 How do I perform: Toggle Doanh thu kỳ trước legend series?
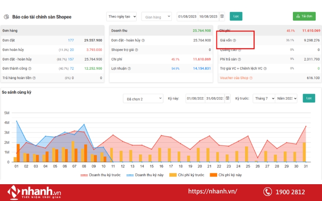click(101, 175)
